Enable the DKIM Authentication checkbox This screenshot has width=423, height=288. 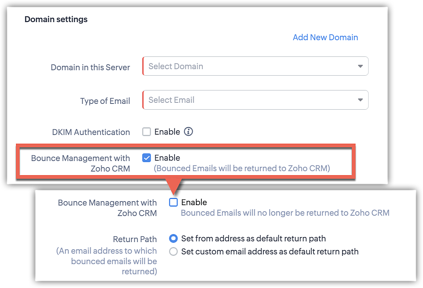tap(147, 132)
